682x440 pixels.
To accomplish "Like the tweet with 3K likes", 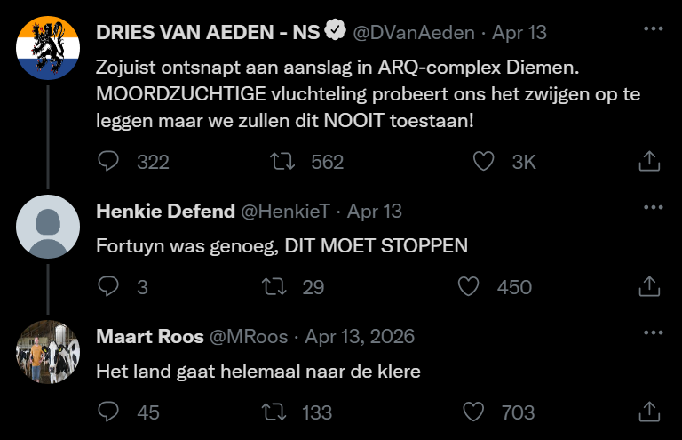I will (x=483, y=161).
